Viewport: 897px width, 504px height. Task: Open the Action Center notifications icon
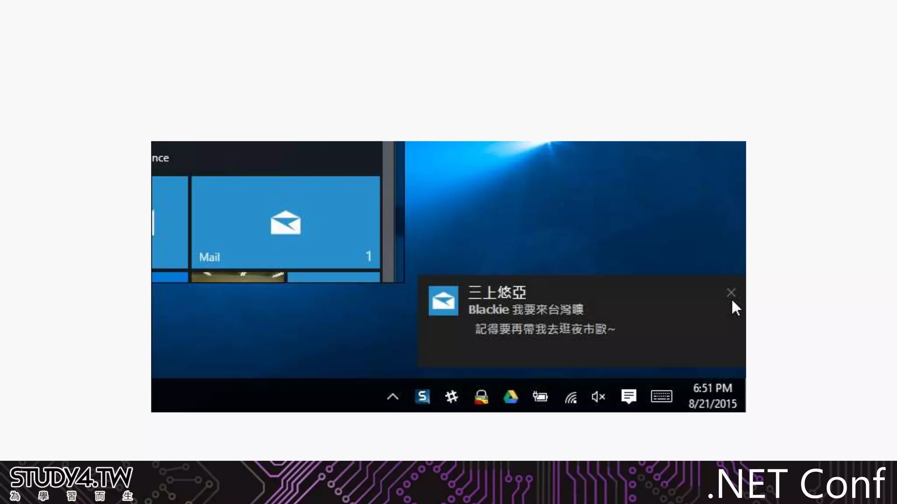coord(629,396)
